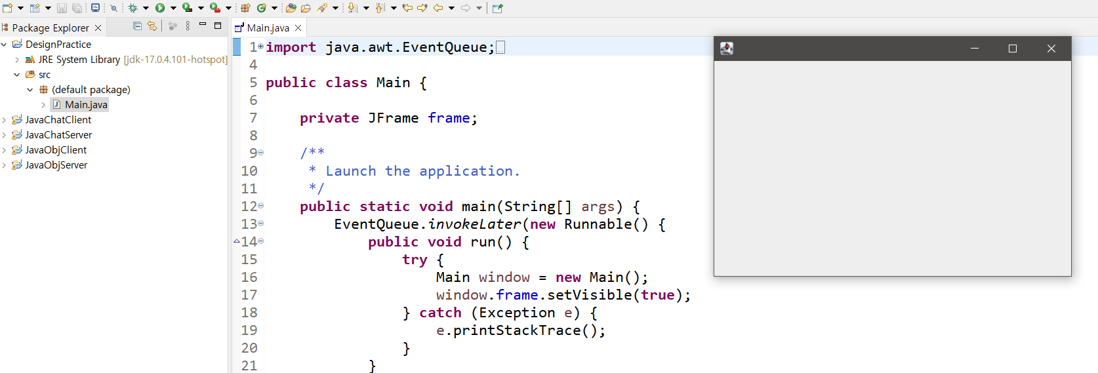Toggle folding of Javadoc comment at line 9
The height and width of the screenshot is (373, 1098).
pyautogui.click(x=260, y=153)
